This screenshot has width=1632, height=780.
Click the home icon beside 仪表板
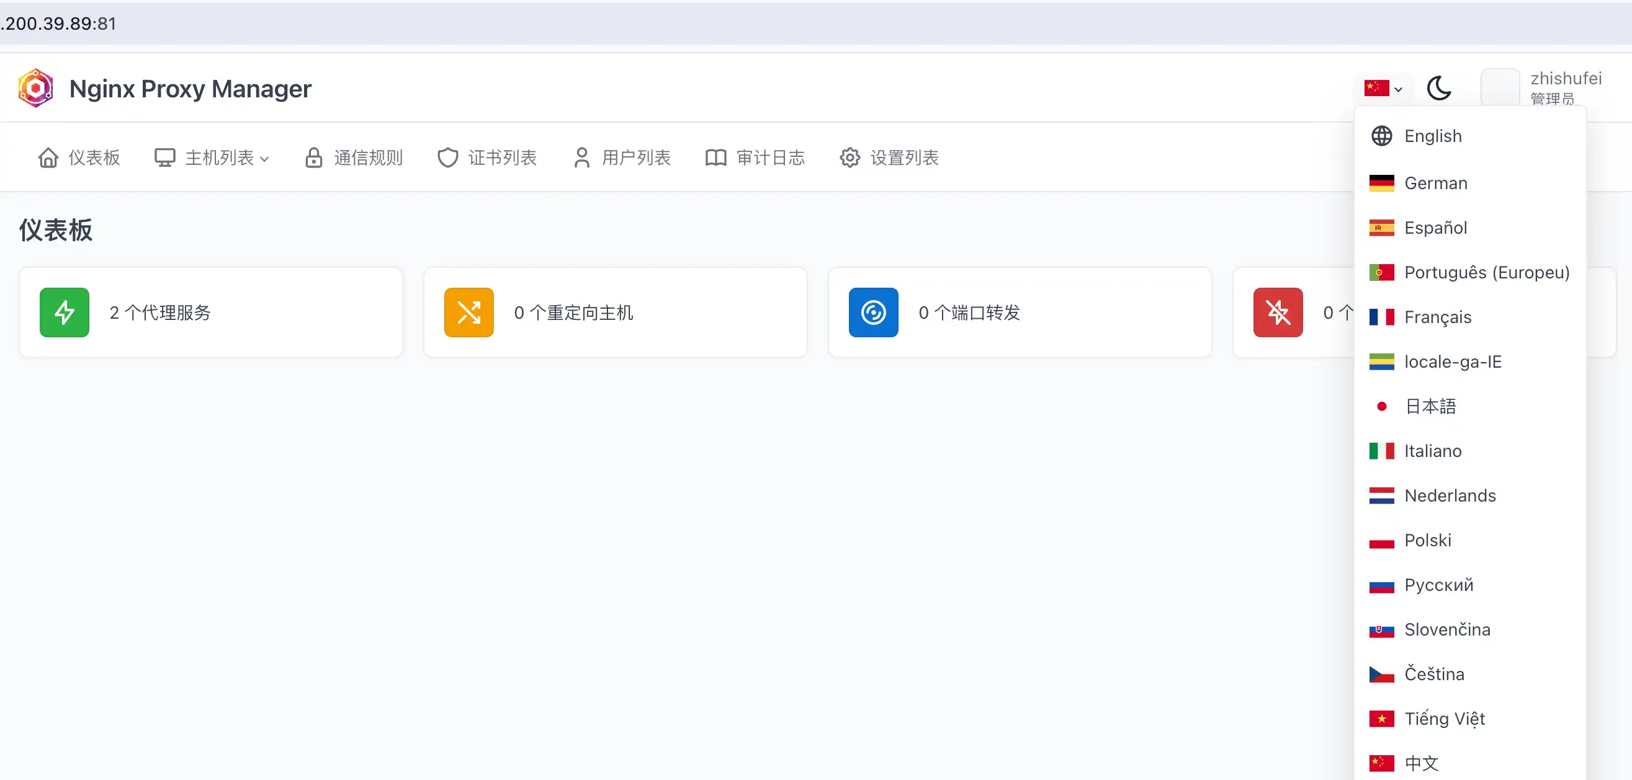(48, 157)
